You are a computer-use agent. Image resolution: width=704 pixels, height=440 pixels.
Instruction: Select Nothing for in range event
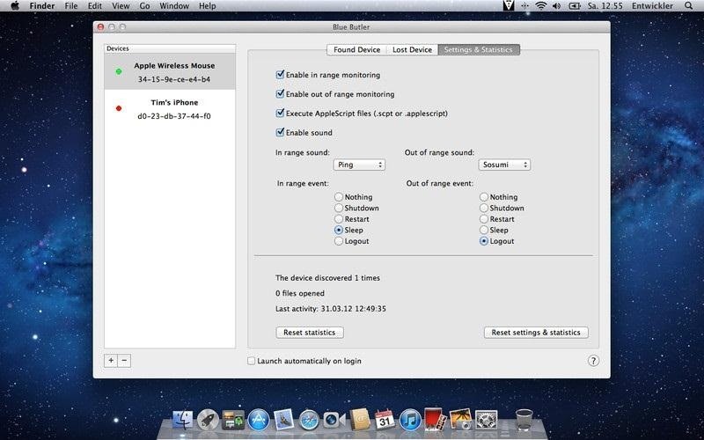click(x=339, y=196)
